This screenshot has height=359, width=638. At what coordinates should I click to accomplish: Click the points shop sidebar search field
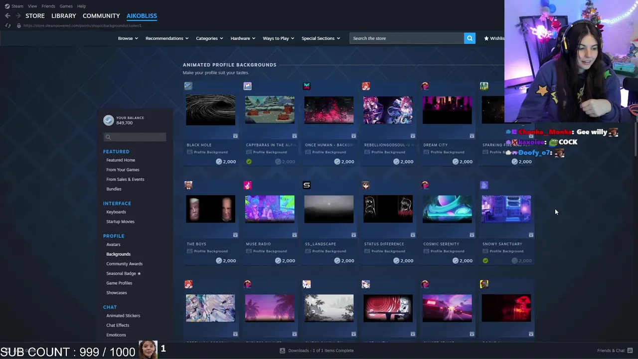click(135, 137)
